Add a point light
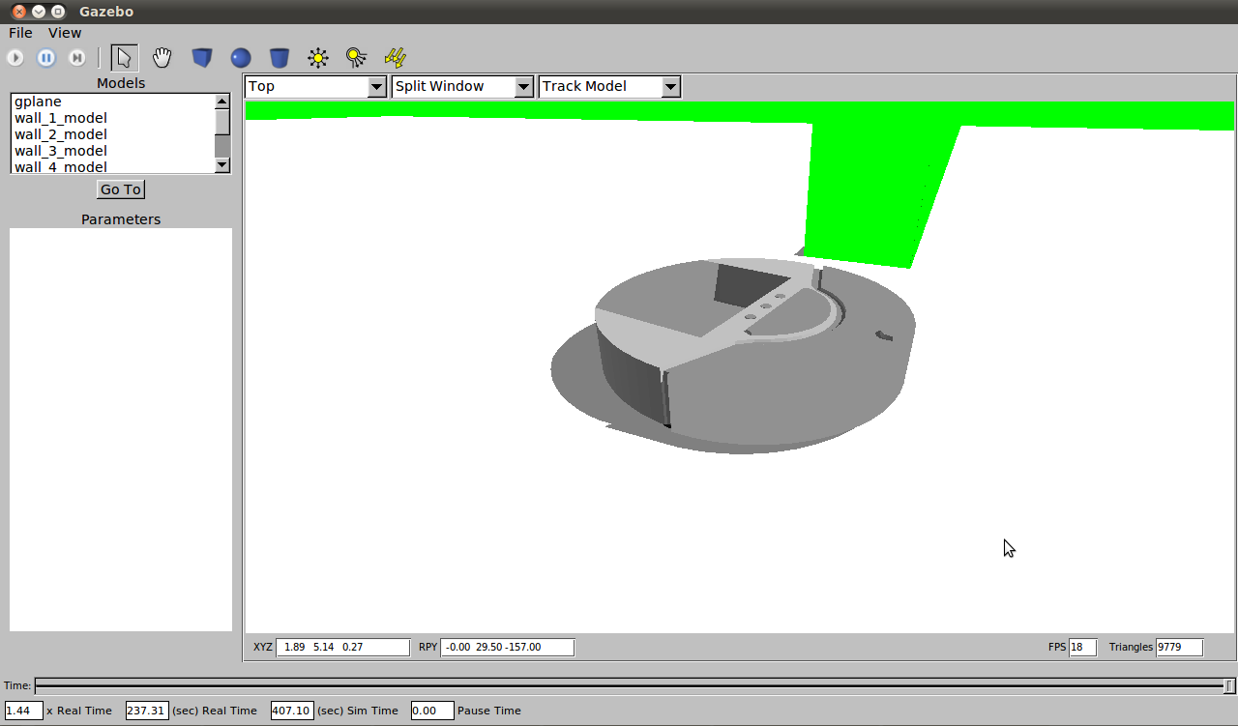1238x726 pixels. (317, 57)
